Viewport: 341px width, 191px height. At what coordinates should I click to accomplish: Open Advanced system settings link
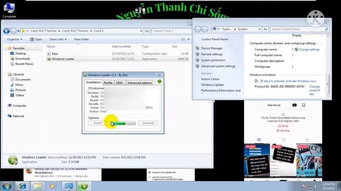click(x=218, y=66)
